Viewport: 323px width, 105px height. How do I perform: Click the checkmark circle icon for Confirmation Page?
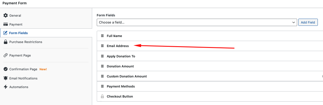click(5, 69)
